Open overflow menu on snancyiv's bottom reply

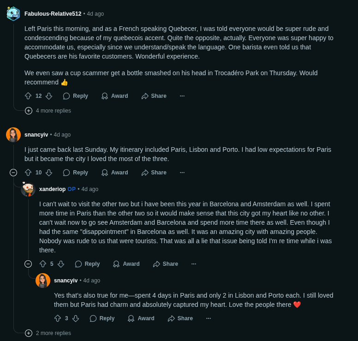[209, 318]
